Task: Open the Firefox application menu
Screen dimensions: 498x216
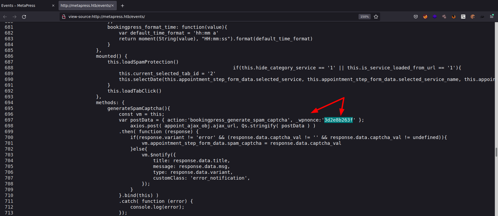Action: pos(492,16)
